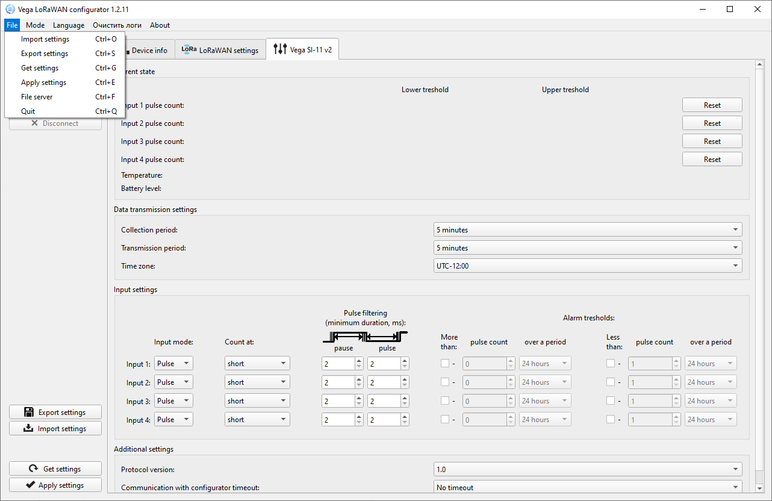
Task: Click Apply settings button in left sidebar
Action: (55, 485)
